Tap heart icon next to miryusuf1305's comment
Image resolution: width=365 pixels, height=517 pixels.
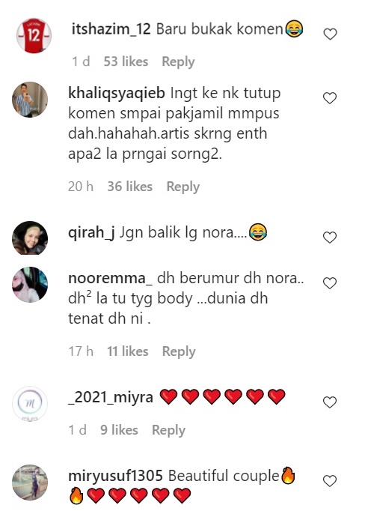tap(330, 481)
